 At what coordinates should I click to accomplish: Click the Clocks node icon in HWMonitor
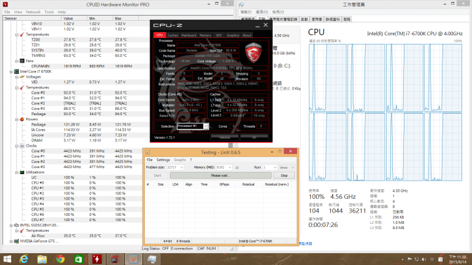coord(22,146)
